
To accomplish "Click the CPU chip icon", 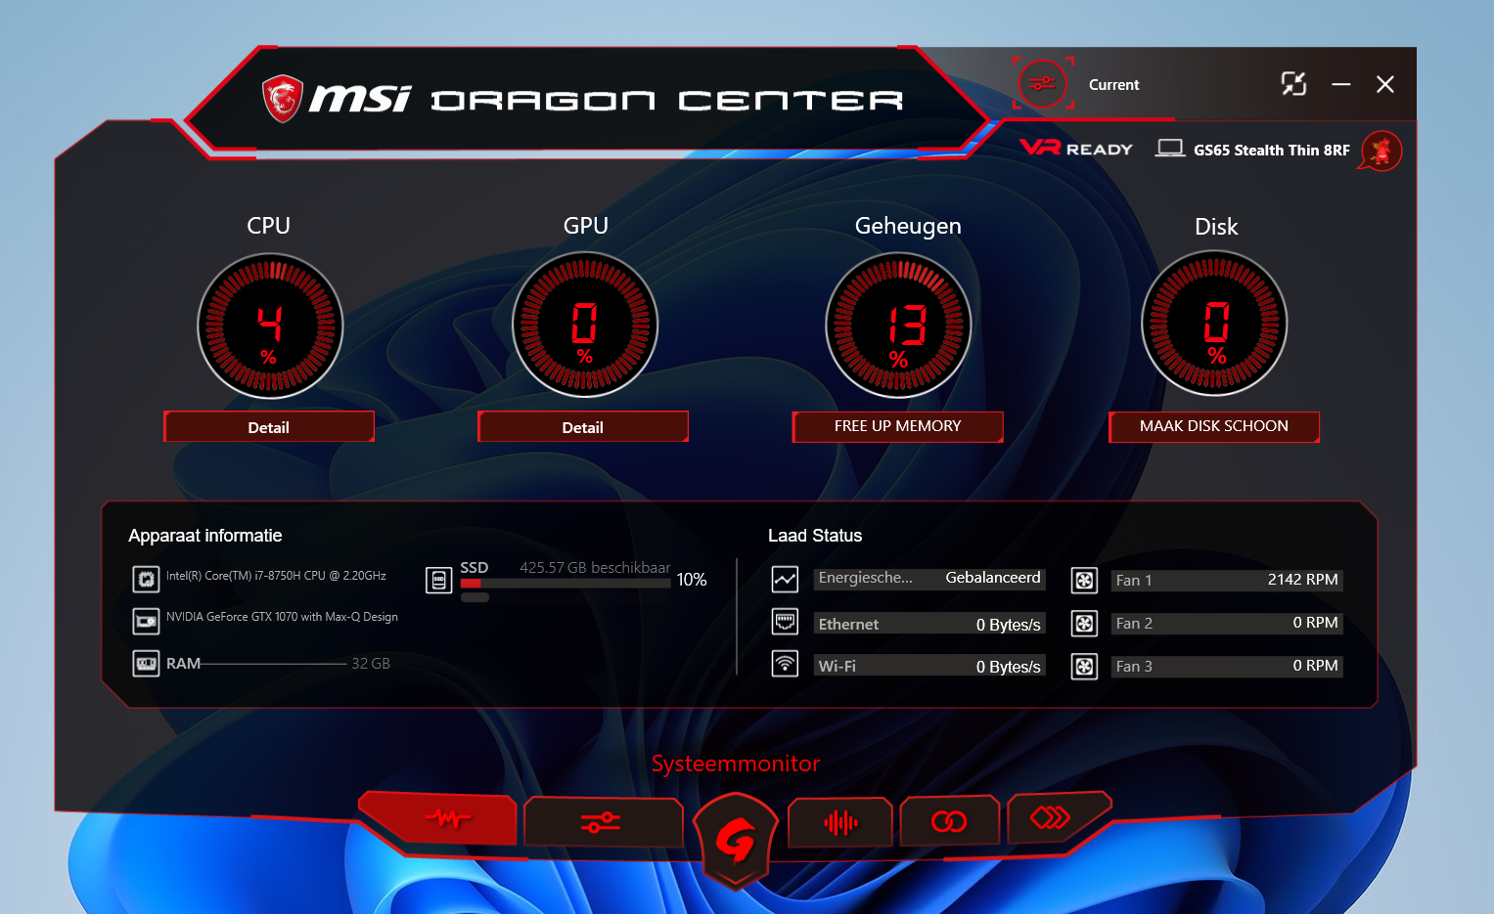I will 146,580.
